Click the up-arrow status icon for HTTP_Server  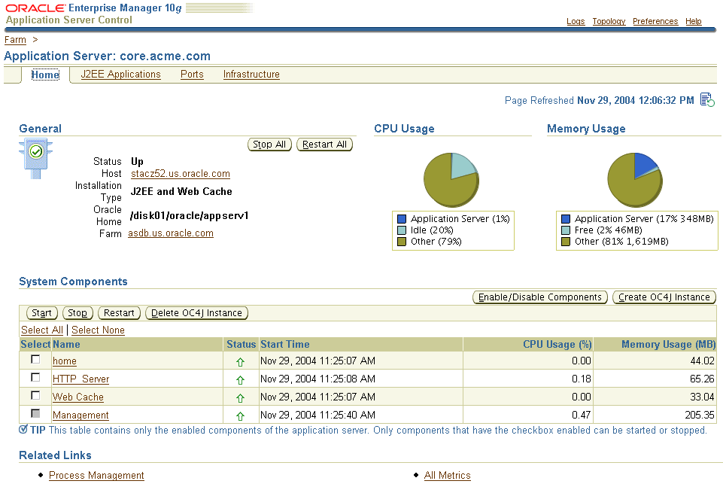tap(240, 380)
